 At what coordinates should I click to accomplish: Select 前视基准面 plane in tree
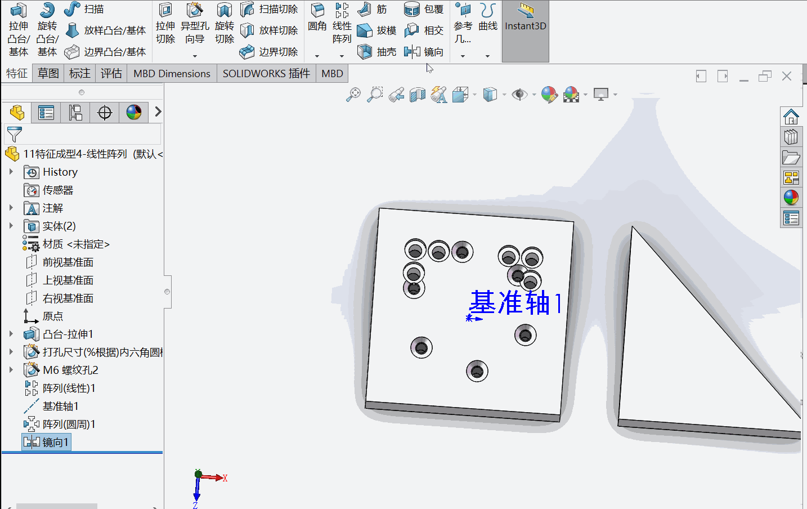pyautogui.click(x=59, y=262)
